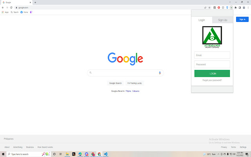Open the Facebook Home bookmark
251x157 pixels.
coord(24,12)
